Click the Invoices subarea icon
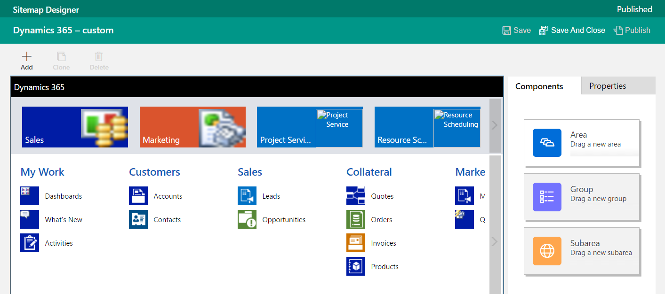665x294 pixels. (x=356, y=243)
